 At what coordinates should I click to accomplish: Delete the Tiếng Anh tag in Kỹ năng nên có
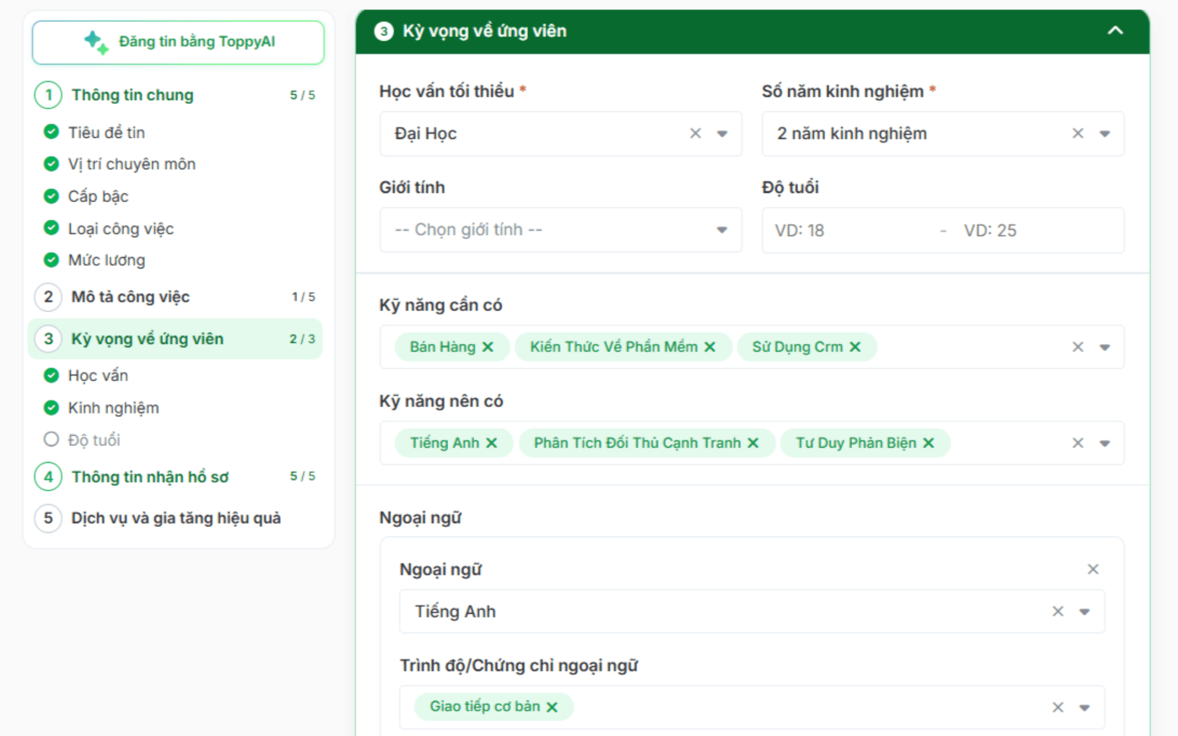(x=491, y=444)
